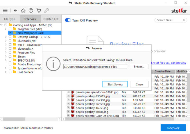Expand the System Volume Info folder
Viewport: 190px width, 134px height.
tap(6, 68)
